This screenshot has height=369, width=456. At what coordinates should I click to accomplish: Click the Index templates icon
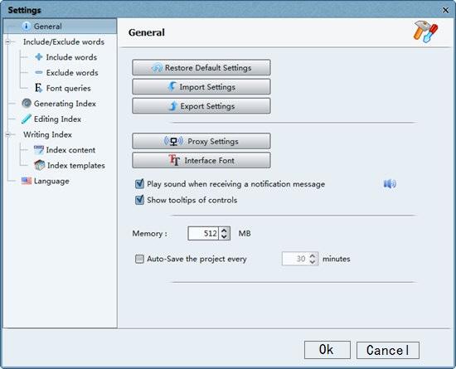(40, 165)
